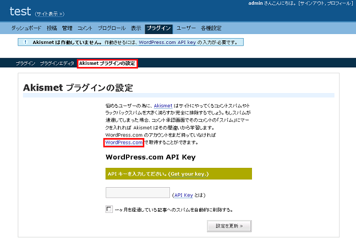The width and height of the screenshot is (356, 240).
Task: Select the コメント menu item
Action: click(85, 28)
